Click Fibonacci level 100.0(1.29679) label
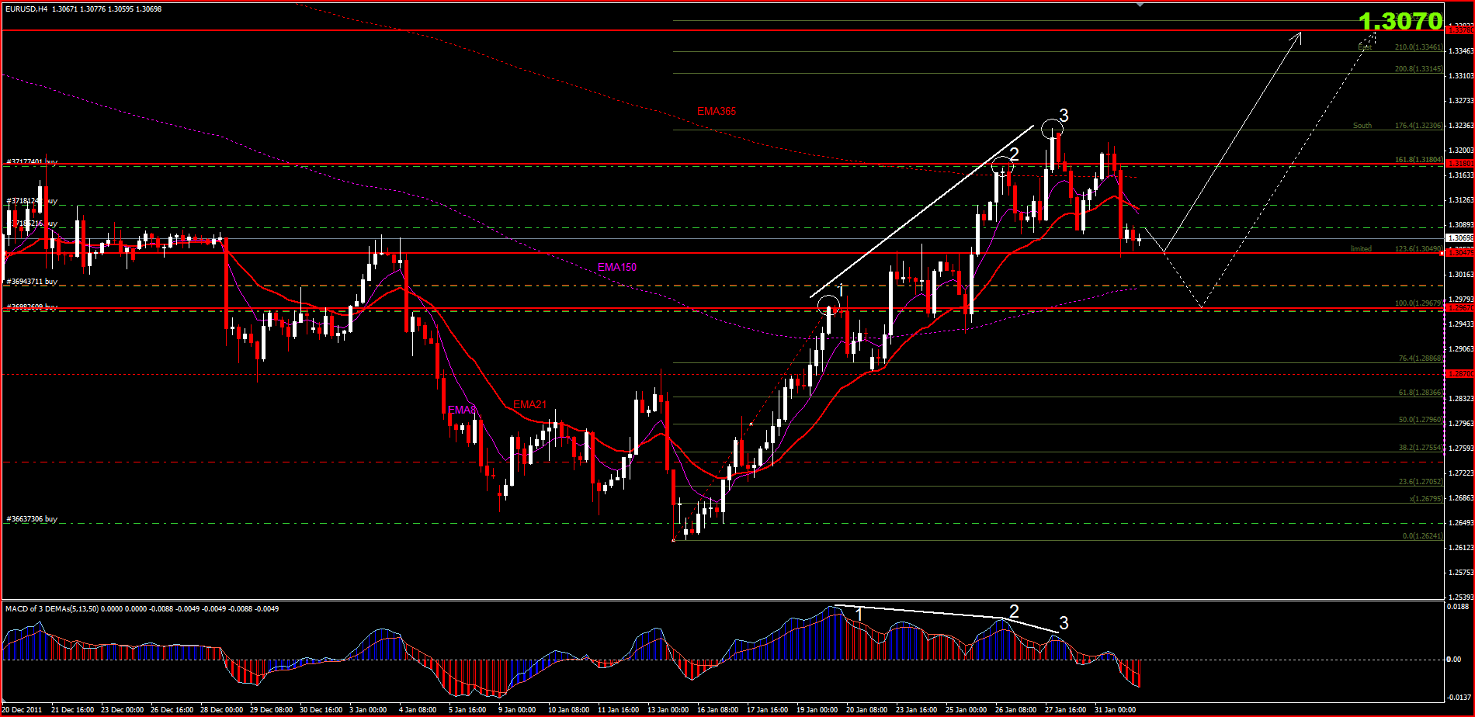Image resolution: width=1475 pixels, height=717 pixels. [x=1418, y=303]
